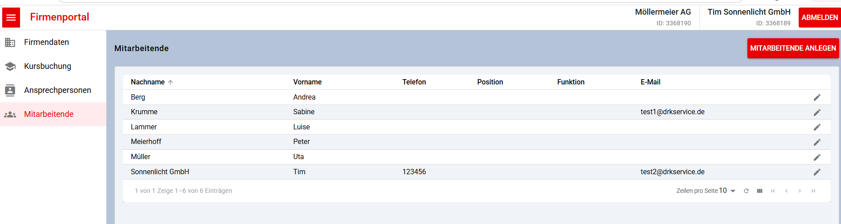Sort by Funktion column header
The height and width of the screenshot is (224, 841).
570,82
